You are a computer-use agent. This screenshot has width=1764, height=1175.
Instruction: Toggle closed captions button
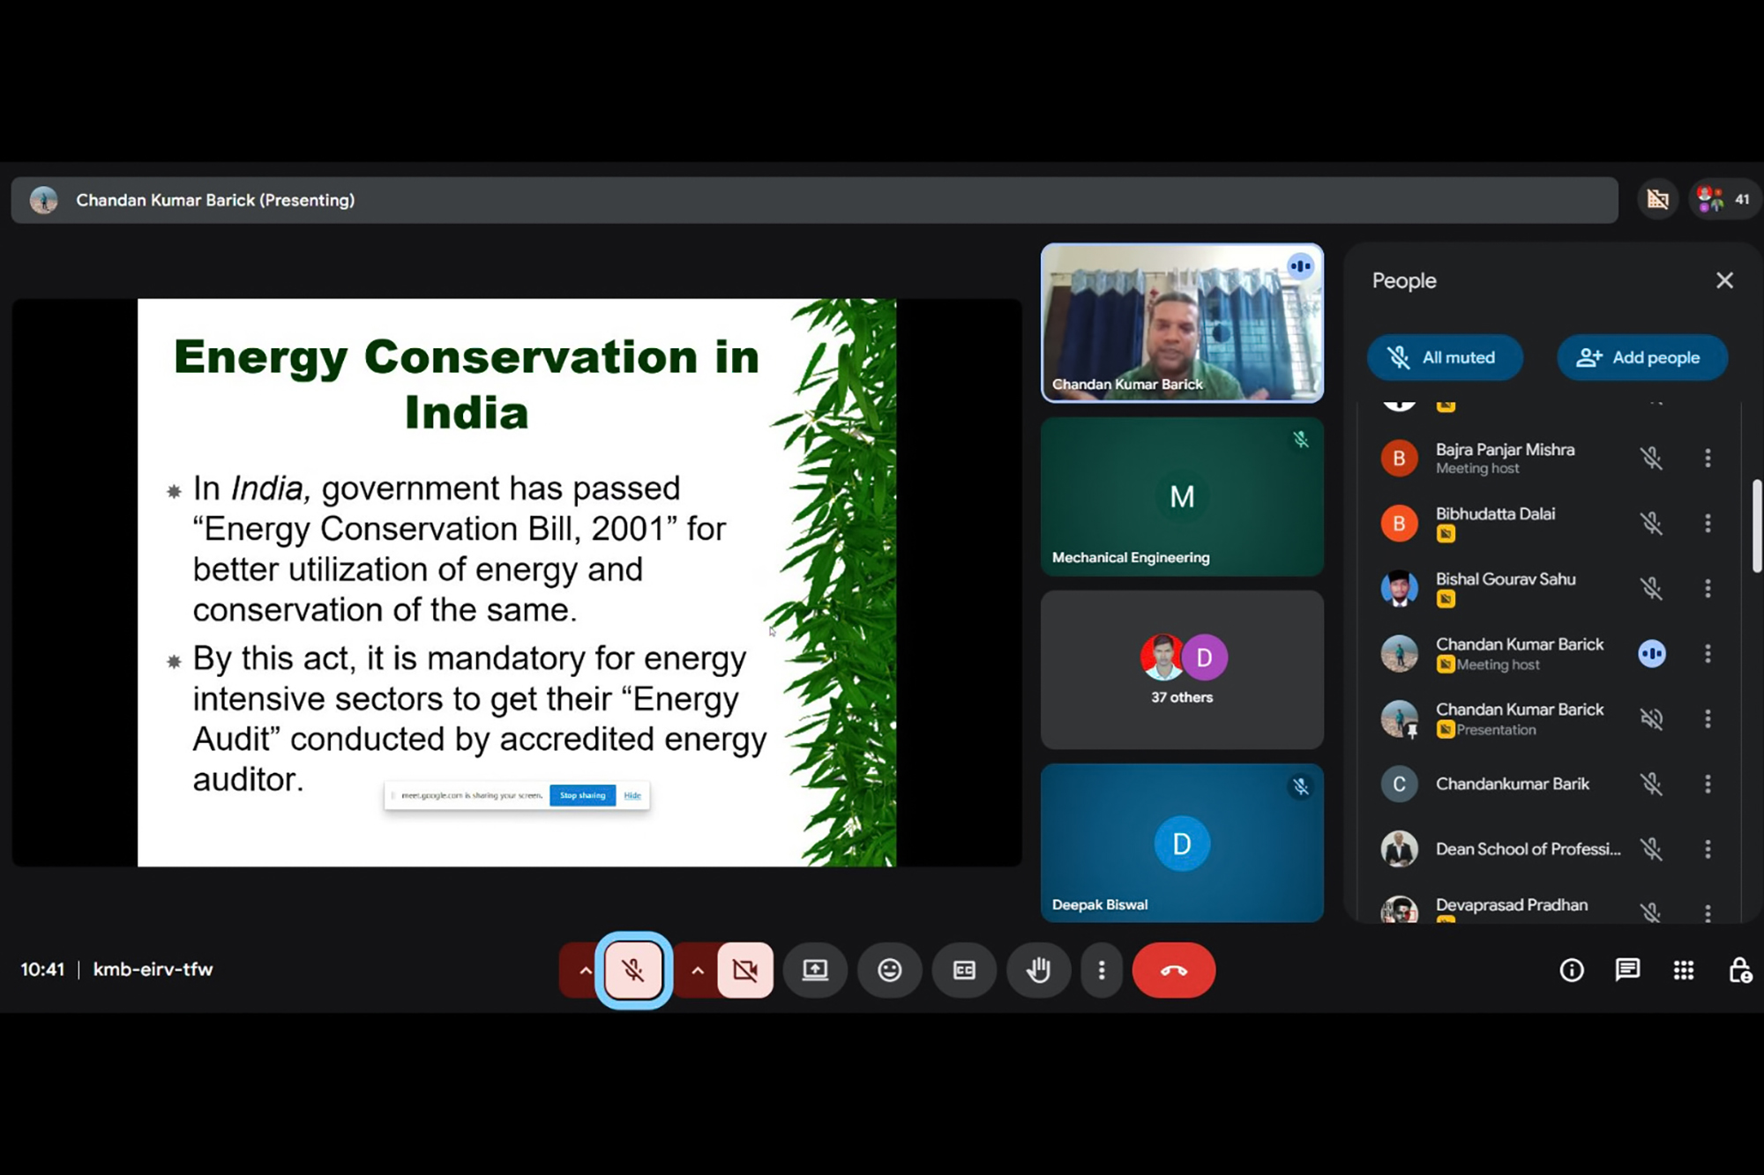pyautogui.click(x=964, y=970)
